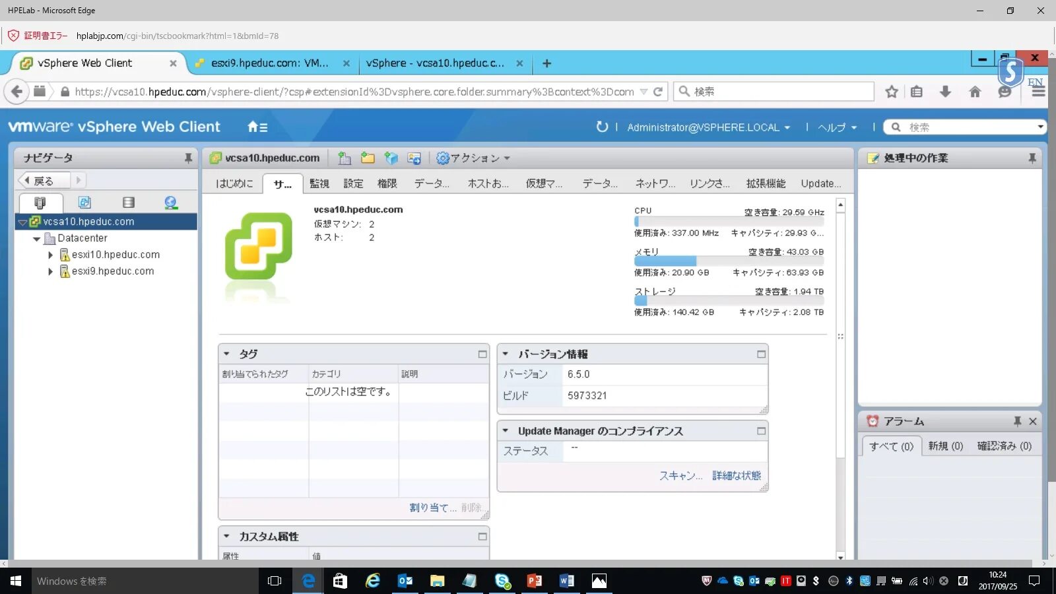Open the アクション dropdown menu

(x=473, y=158)
